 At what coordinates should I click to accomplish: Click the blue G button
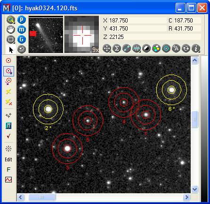point(22,39)
